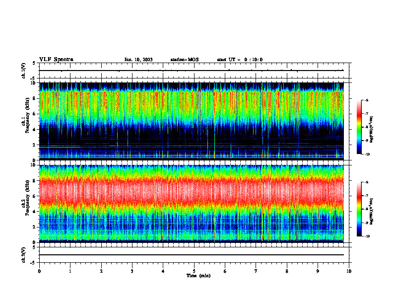The width and height of the screenshot is (393, 304).
Task: Click time axis tick label "6"
Action: click(x=225, y=271)
